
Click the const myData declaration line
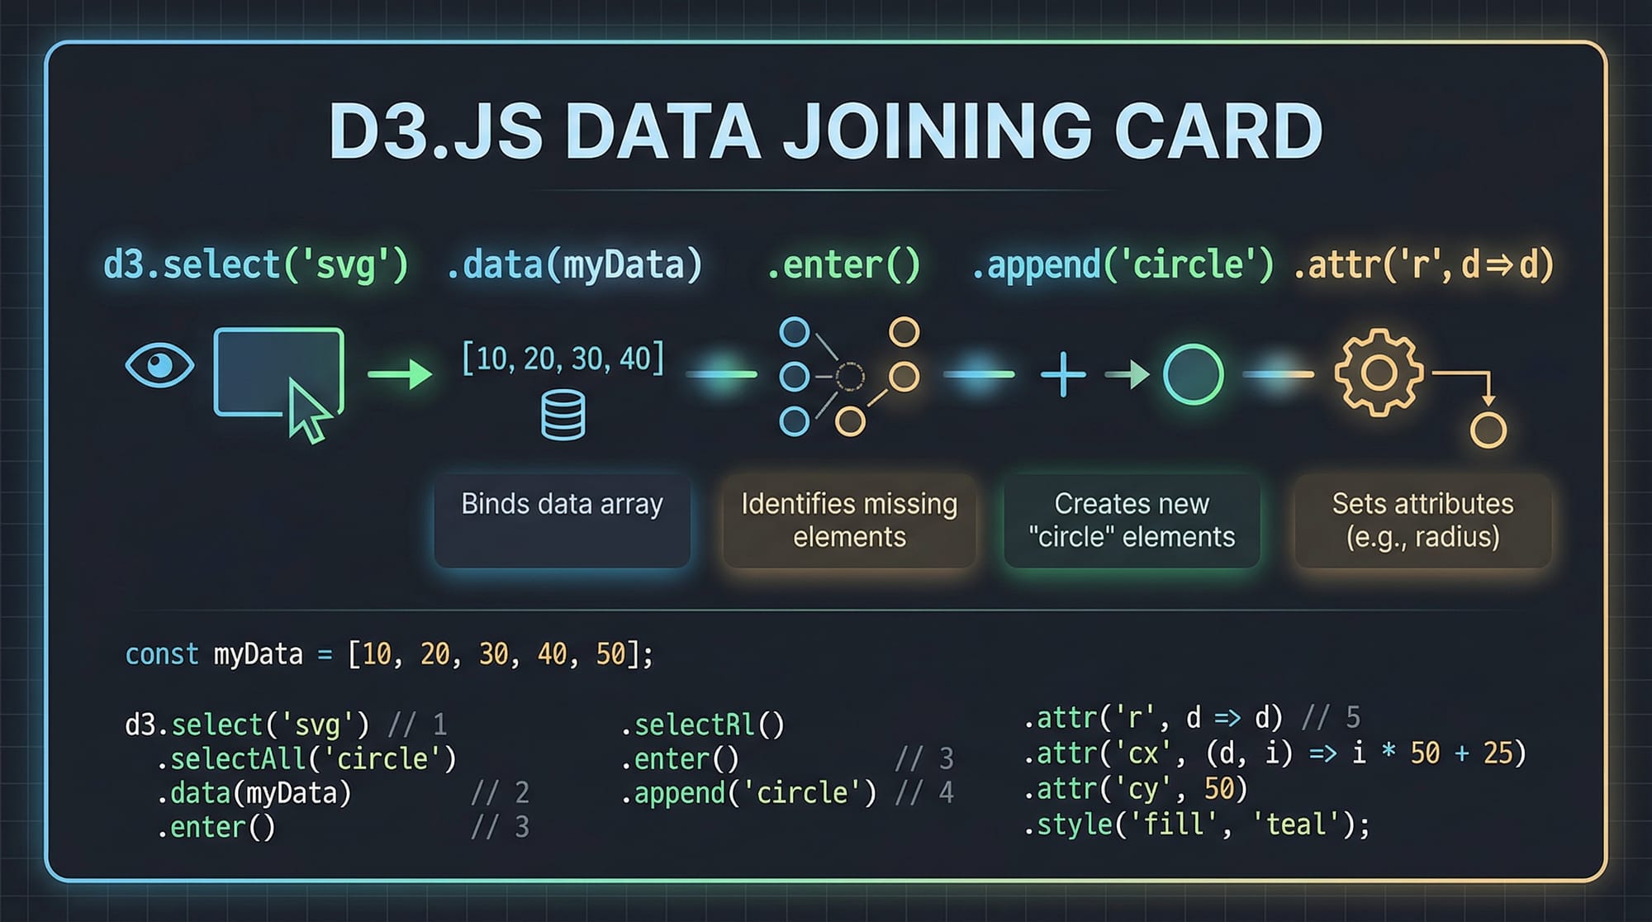388,654
